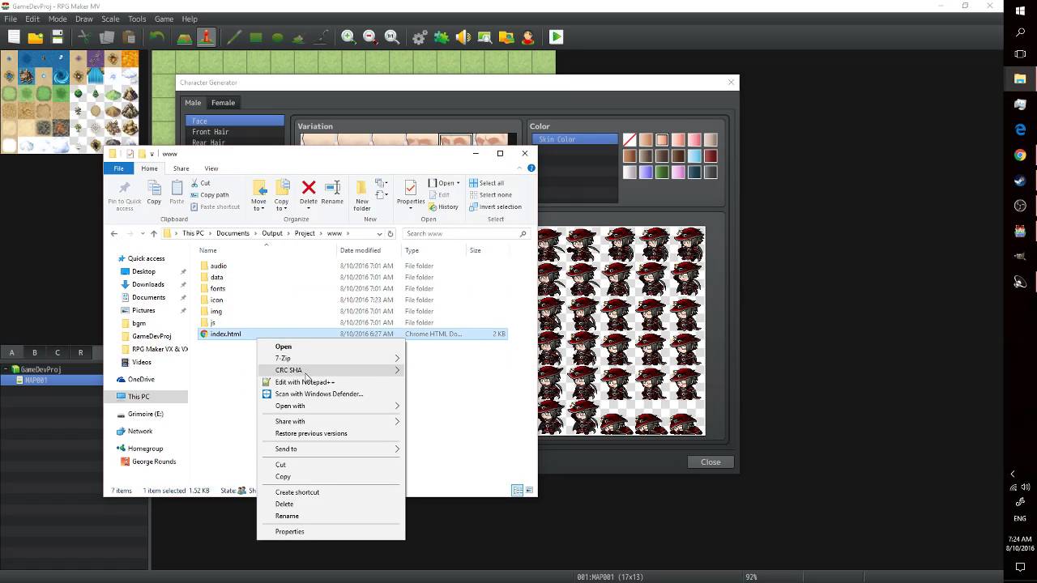Open Copy to dropdown in Explorer ribbon
Screen dimensions: 1037x583
tap(281, 205)
